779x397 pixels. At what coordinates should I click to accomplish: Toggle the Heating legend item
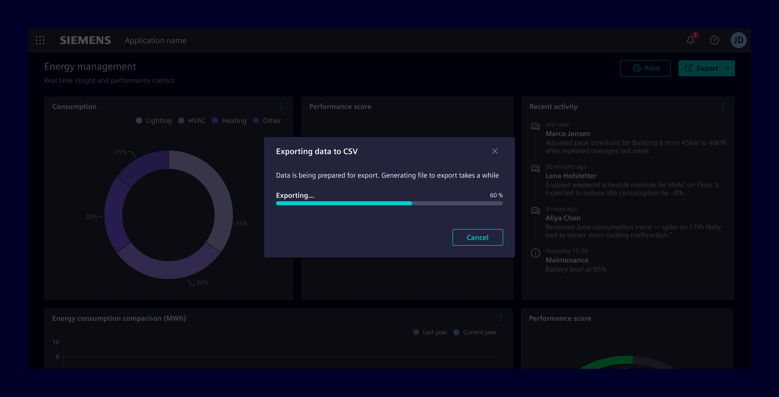229,120
